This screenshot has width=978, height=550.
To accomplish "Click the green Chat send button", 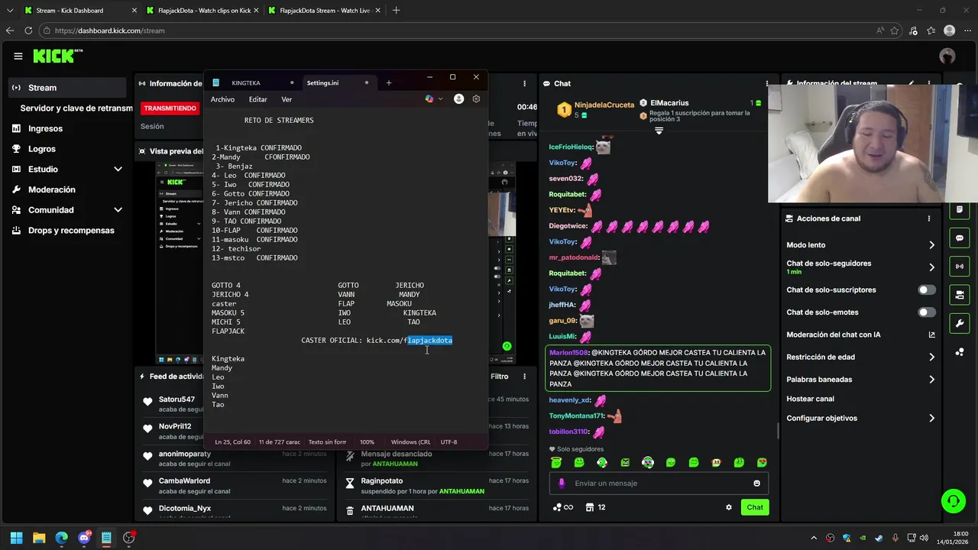I will click(755, 507).
